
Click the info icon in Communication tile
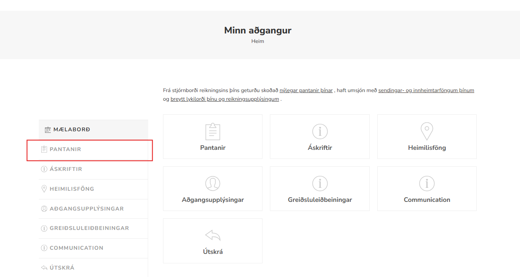(x=427, y=184)
